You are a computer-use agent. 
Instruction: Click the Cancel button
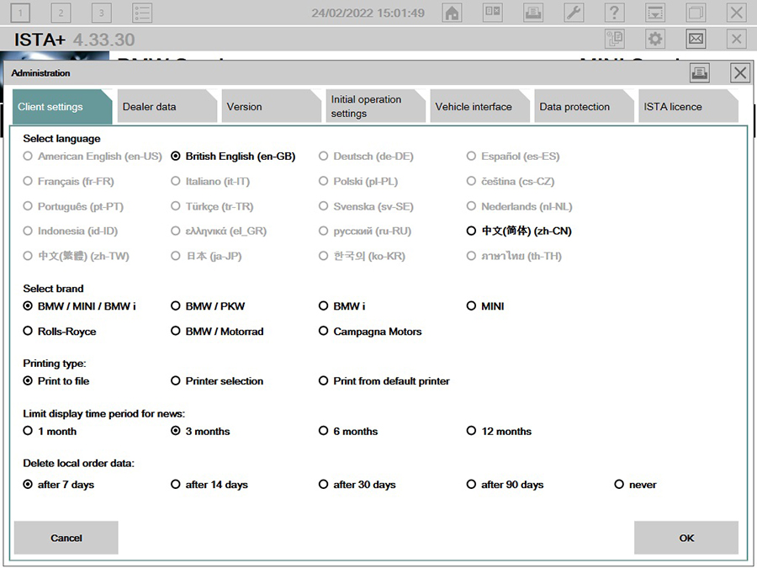(x=66, y=538)
